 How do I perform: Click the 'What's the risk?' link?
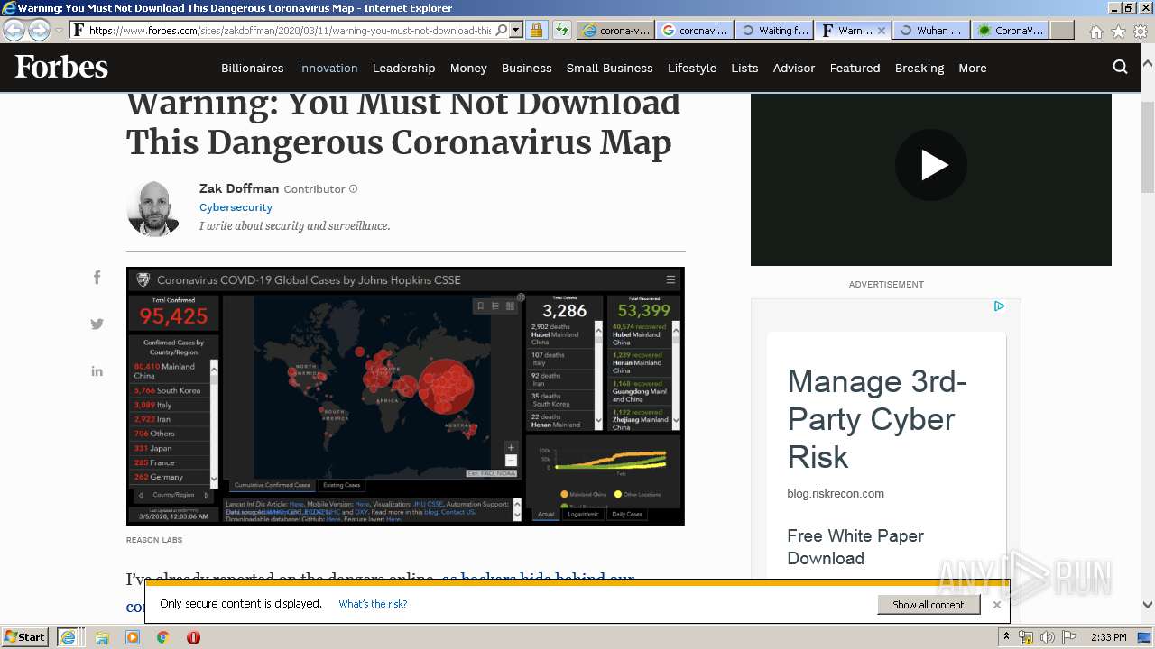pyautogui.click(x=373, y=604)
